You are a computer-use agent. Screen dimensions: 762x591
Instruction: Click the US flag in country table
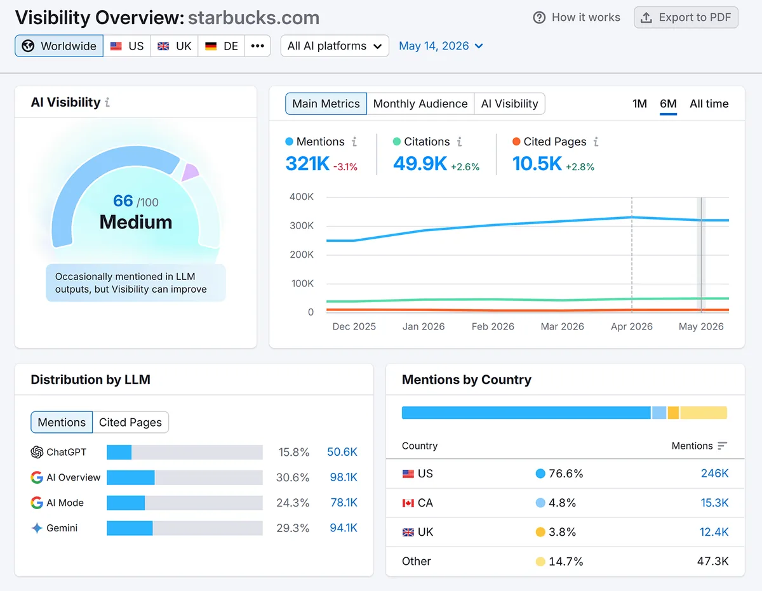point(408,474)
